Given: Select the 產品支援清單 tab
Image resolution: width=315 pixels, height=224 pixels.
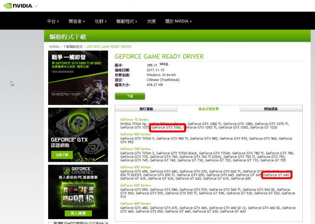Looking at the screenshot, I should [209, 108].
